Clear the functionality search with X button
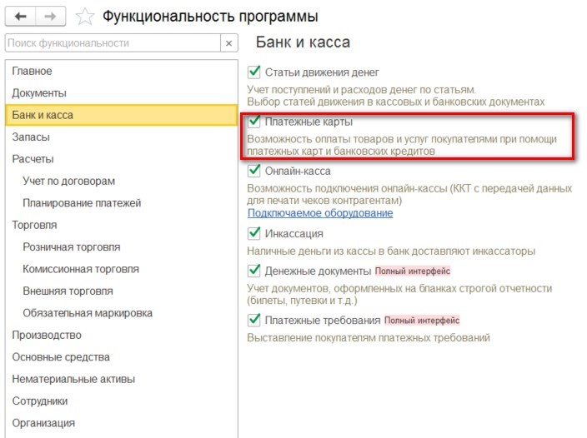This screenshot has height=438, width=587. point(229,43)
